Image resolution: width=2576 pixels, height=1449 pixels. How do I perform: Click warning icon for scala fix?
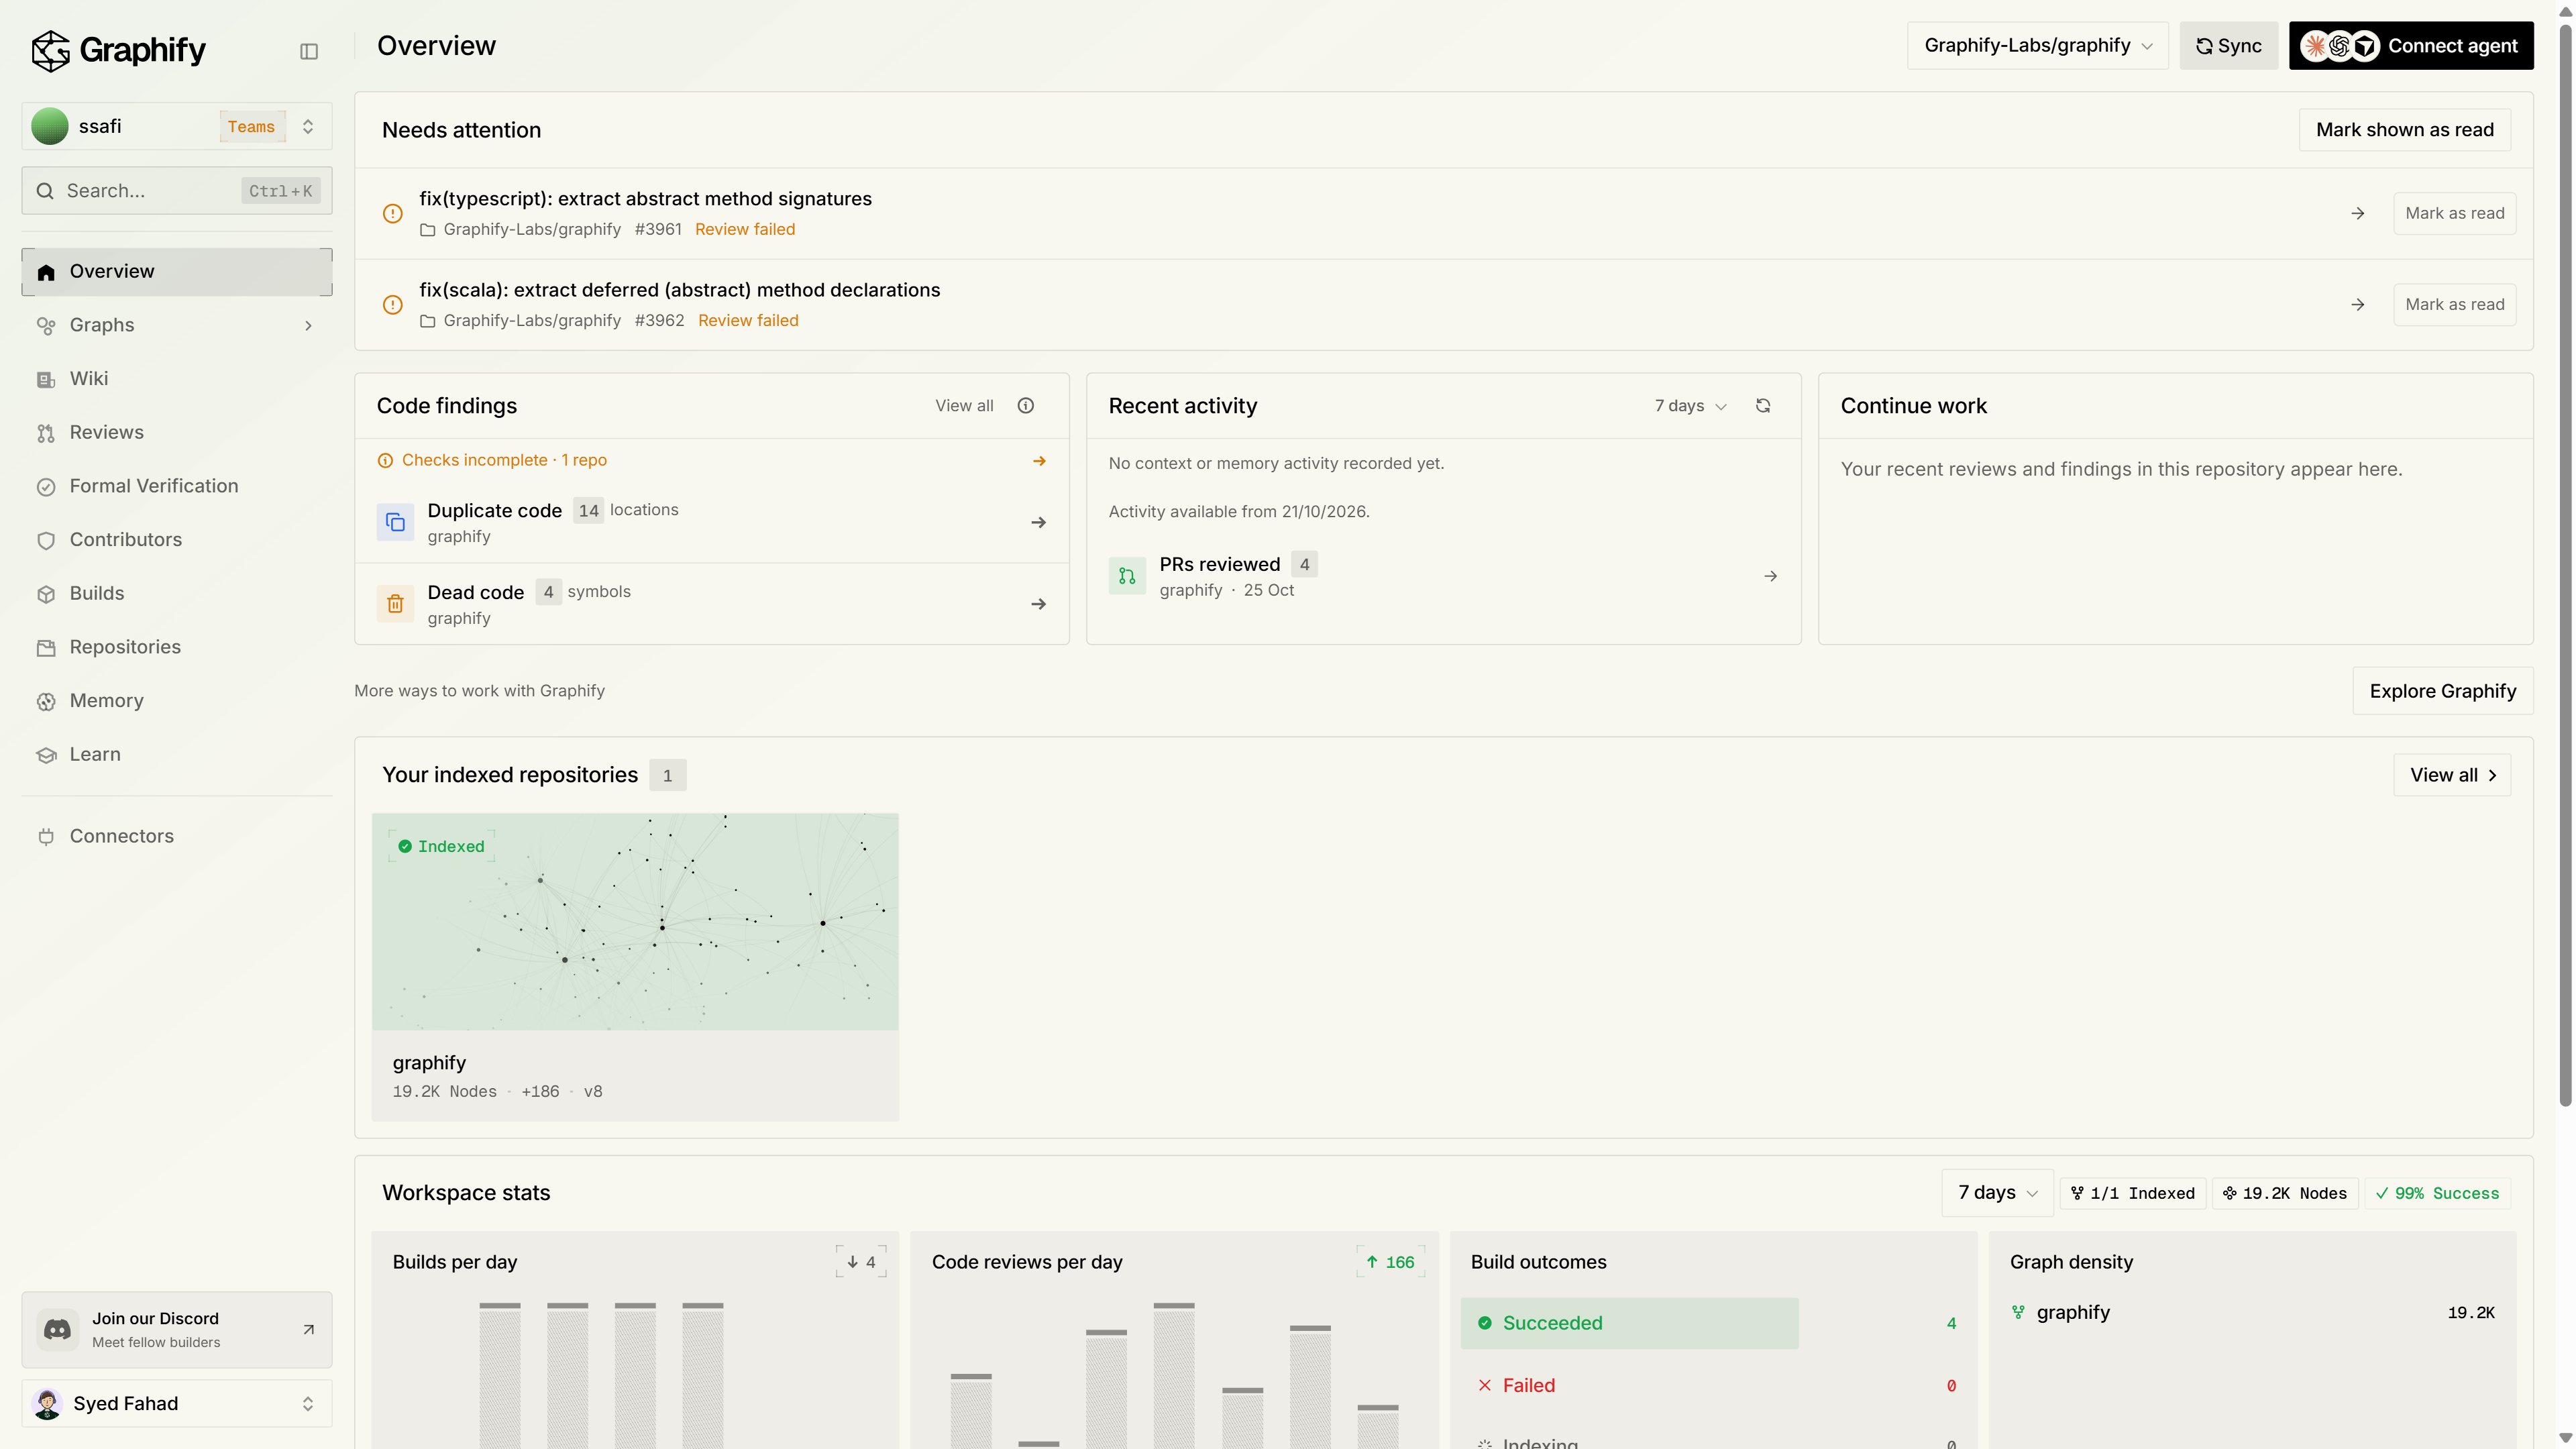click(393, 305)
